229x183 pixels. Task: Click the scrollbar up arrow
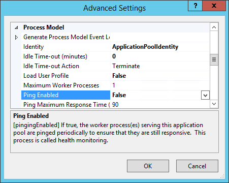tap(214, 27)
